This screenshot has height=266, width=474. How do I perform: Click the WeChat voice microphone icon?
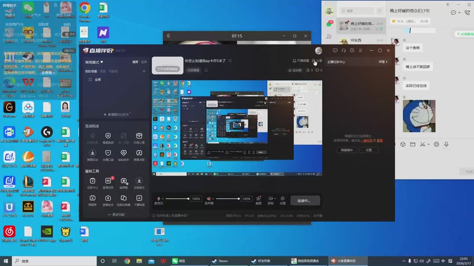(x=446, y=144)
